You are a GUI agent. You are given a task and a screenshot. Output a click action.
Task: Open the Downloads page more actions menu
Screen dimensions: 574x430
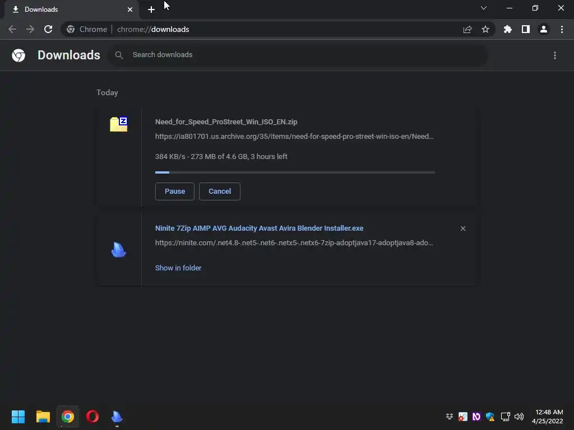555,55
